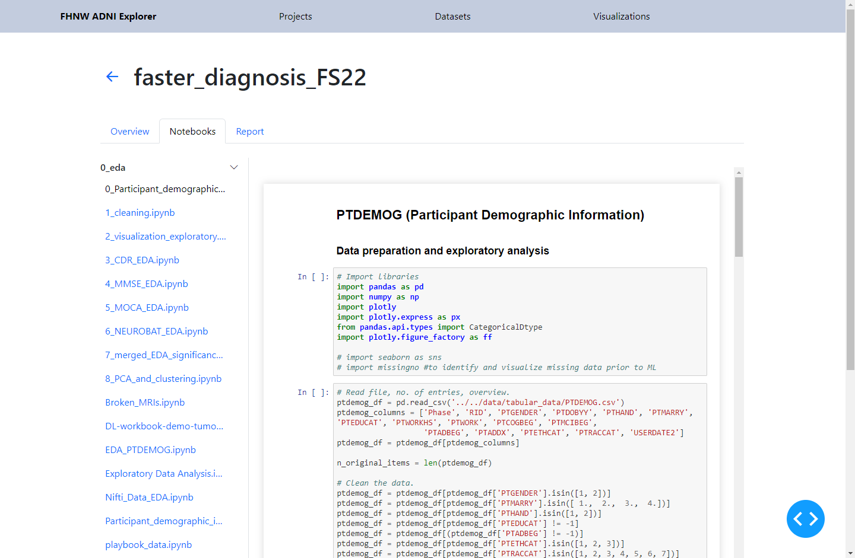855x558 pixels.
Task: Open the Participant_demographic_i... notebook
Action: pyautogui.click(x=164, y=521)
